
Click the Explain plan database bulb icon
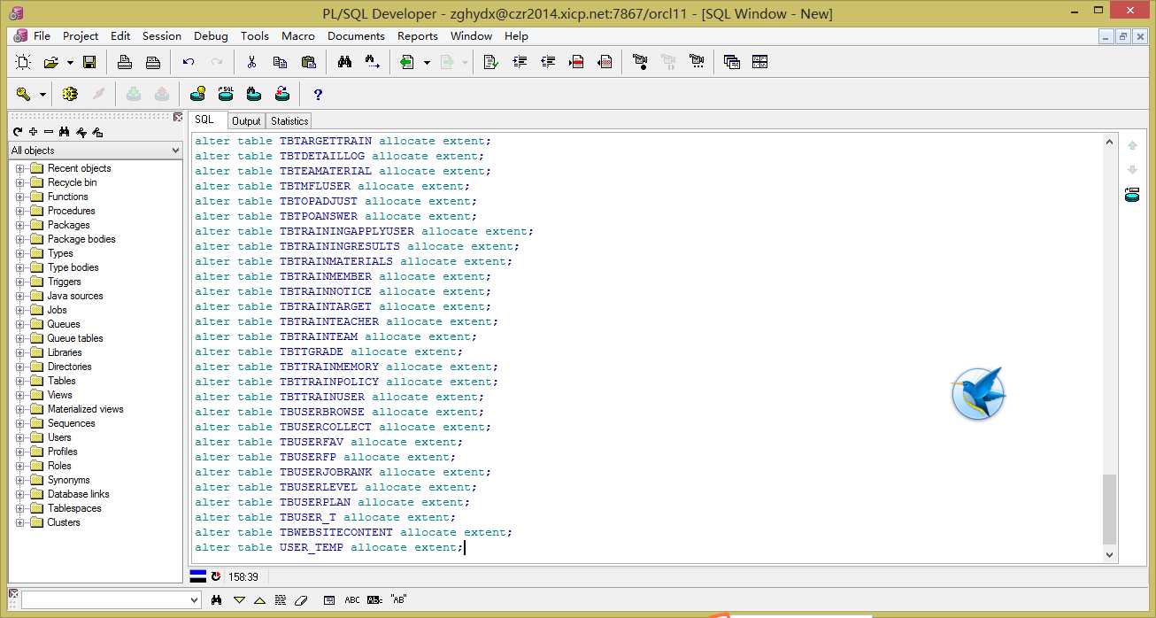(x=198, y=94)
